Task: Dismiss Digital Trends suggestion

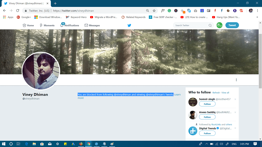Action: pos(235,128)
